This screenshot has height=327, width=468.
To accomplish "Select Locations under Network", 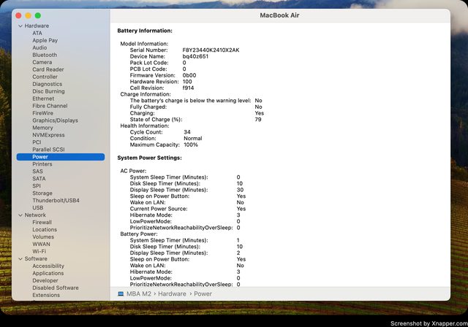I will (45, 230).
